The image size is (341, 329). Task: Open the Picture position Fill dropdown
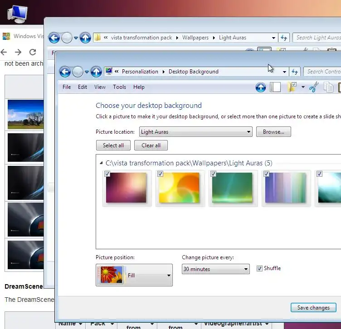(134, 275)
